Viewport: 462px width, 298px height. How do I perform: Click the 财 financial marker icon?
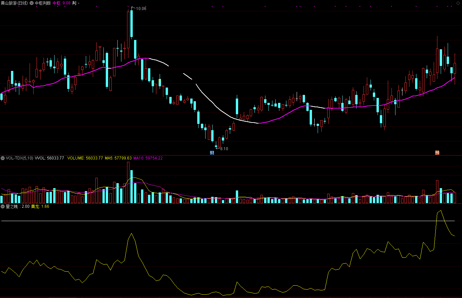point(212,153)
